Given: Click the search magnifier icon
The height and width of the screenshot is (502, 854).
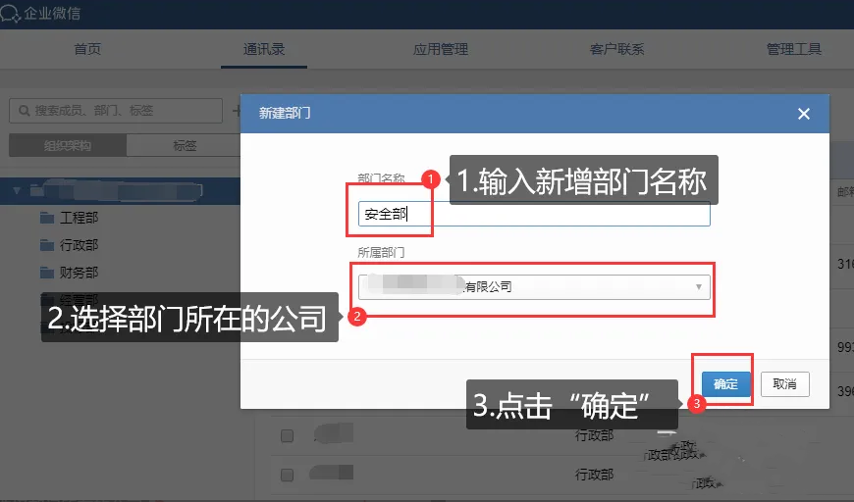Looking at the screenshot, I should coord(25,111).
